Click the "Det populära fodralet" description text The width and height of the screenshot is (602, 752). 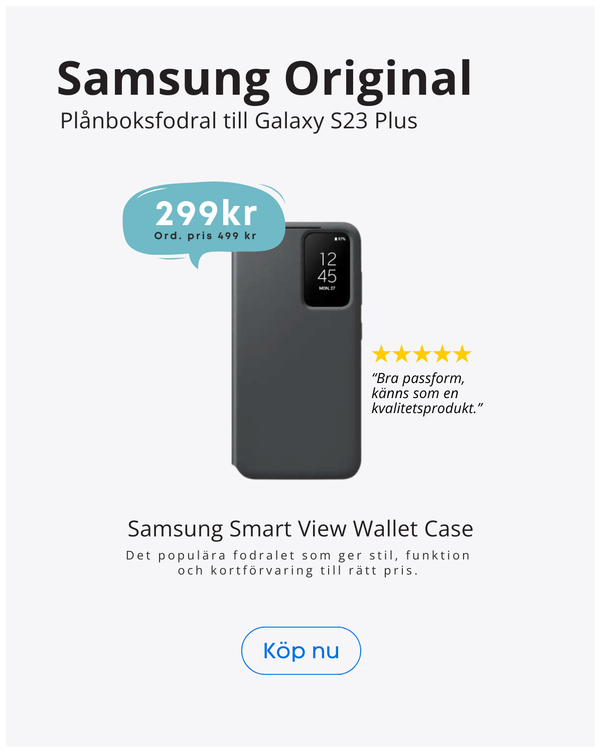pos(298,562)
